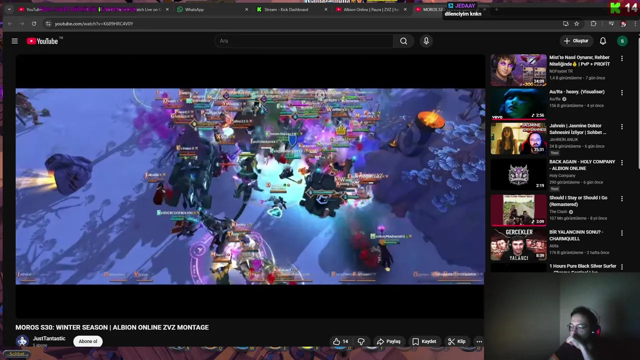View site information icon in address bar
Screen dimensions: 640x360
click(x=48, y=23)
